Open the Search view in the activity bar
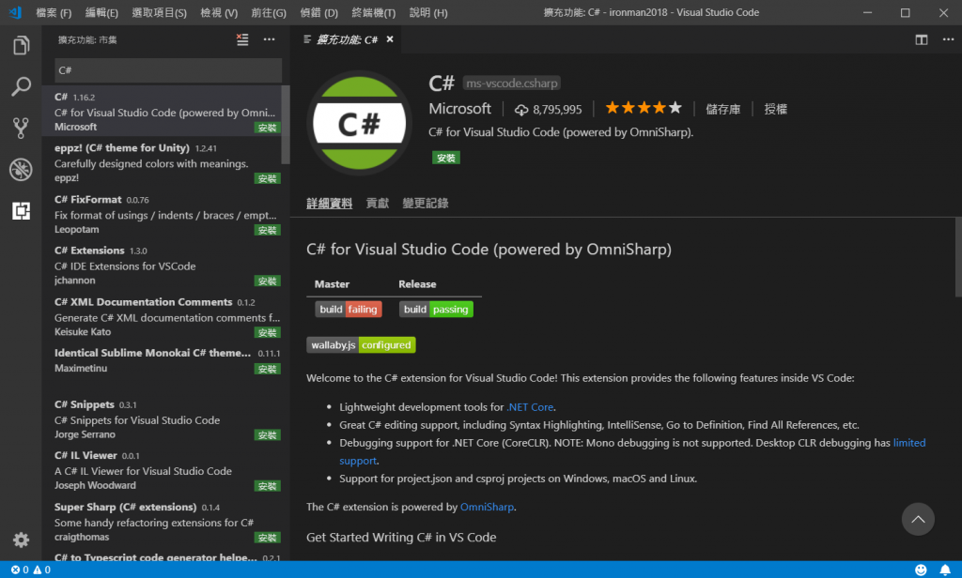 point(21,87)
